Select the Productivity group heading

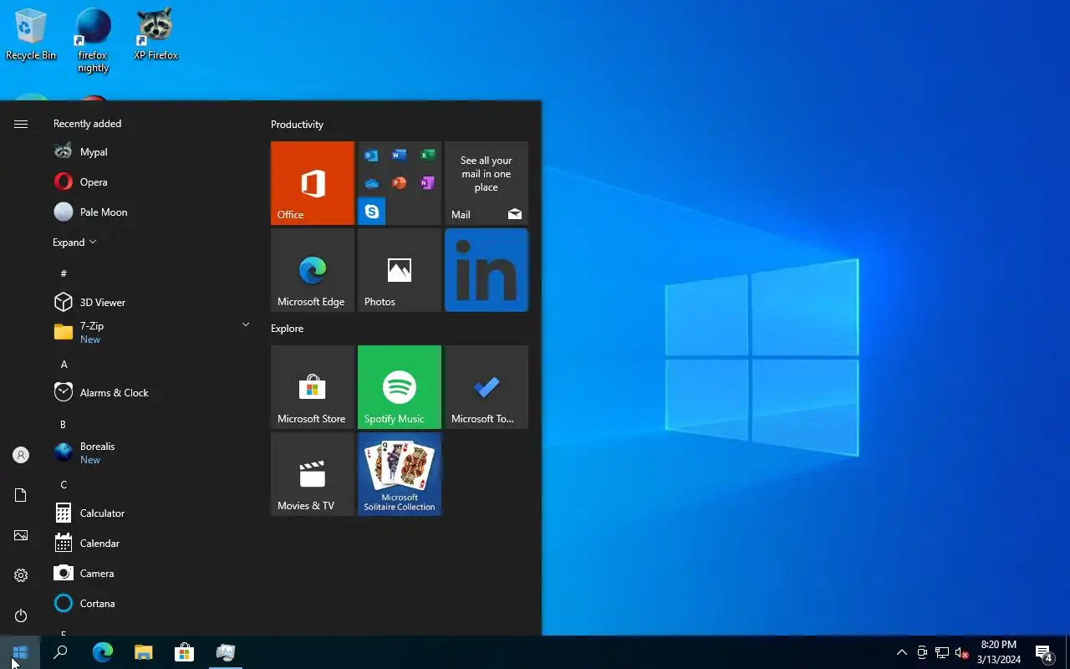pyautogui.click(x=297, y=125)
